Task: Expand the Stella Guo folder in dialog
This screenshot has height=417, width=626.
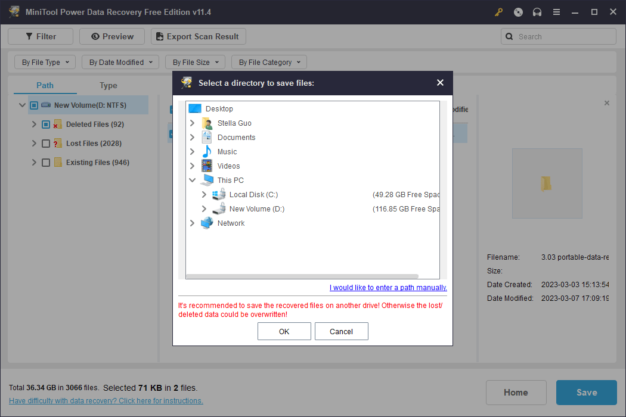Action: point(193,123)
